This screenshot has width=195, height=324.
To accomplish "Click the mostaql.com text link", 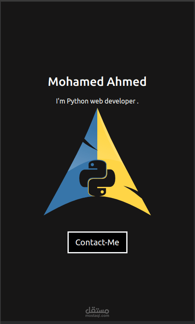I will click(97, 316).
